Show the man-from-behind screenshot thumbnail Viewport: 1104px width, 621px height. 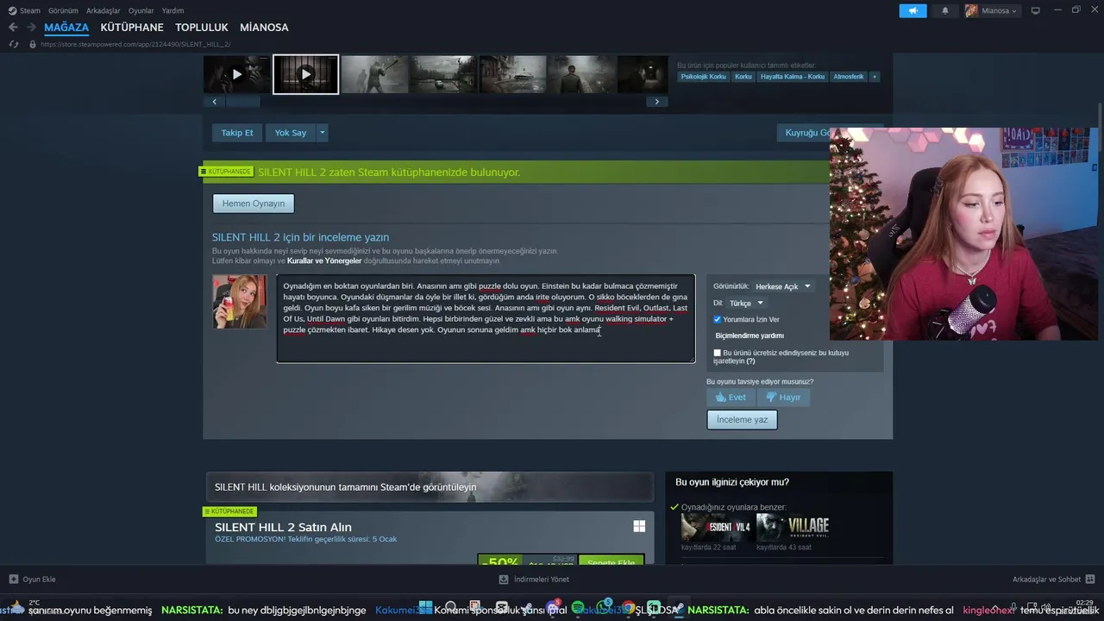[x=581, y=74]
